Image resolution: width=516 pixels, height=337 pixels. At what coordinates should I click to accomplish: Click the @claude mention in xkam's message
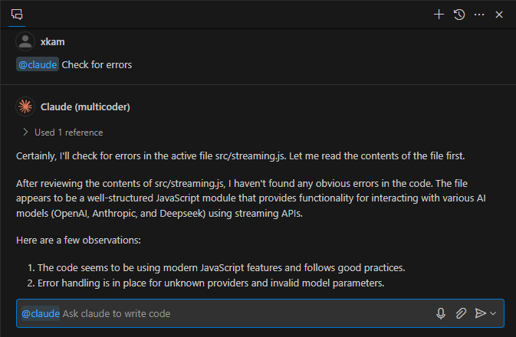pos(38,64)
